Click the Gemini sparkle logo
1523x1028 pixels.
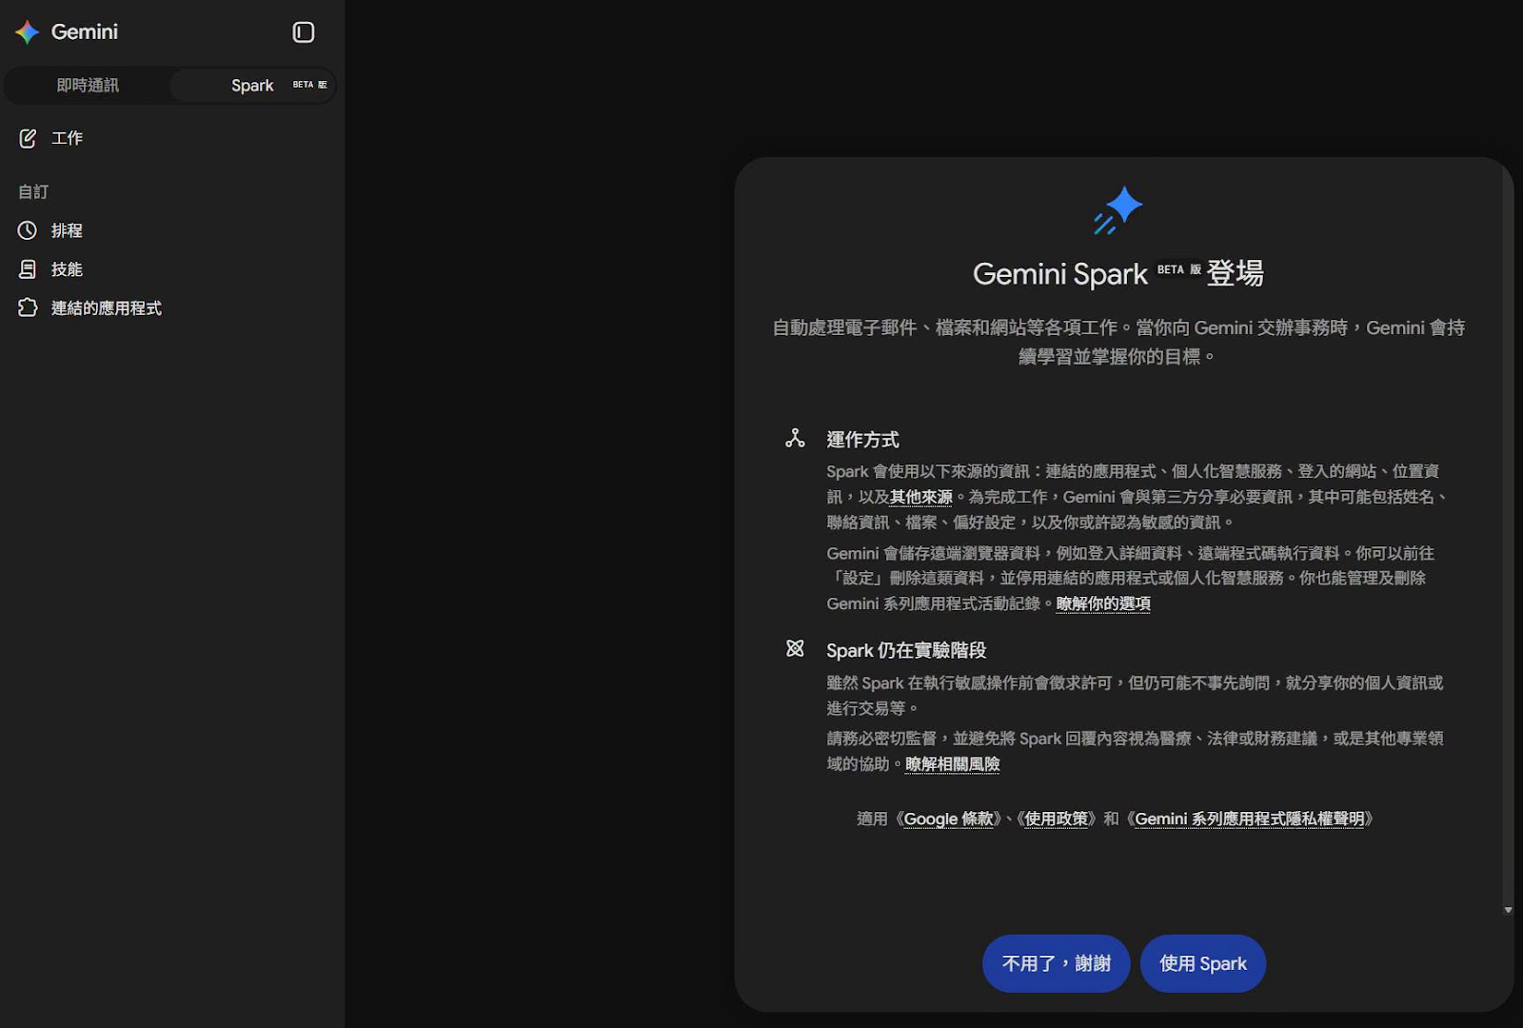click(27, 32)
